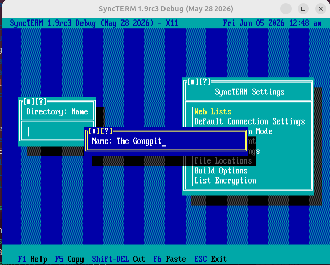Open List Encryption setting
Screen dimensions: 330x265
(x=225, y=180)
